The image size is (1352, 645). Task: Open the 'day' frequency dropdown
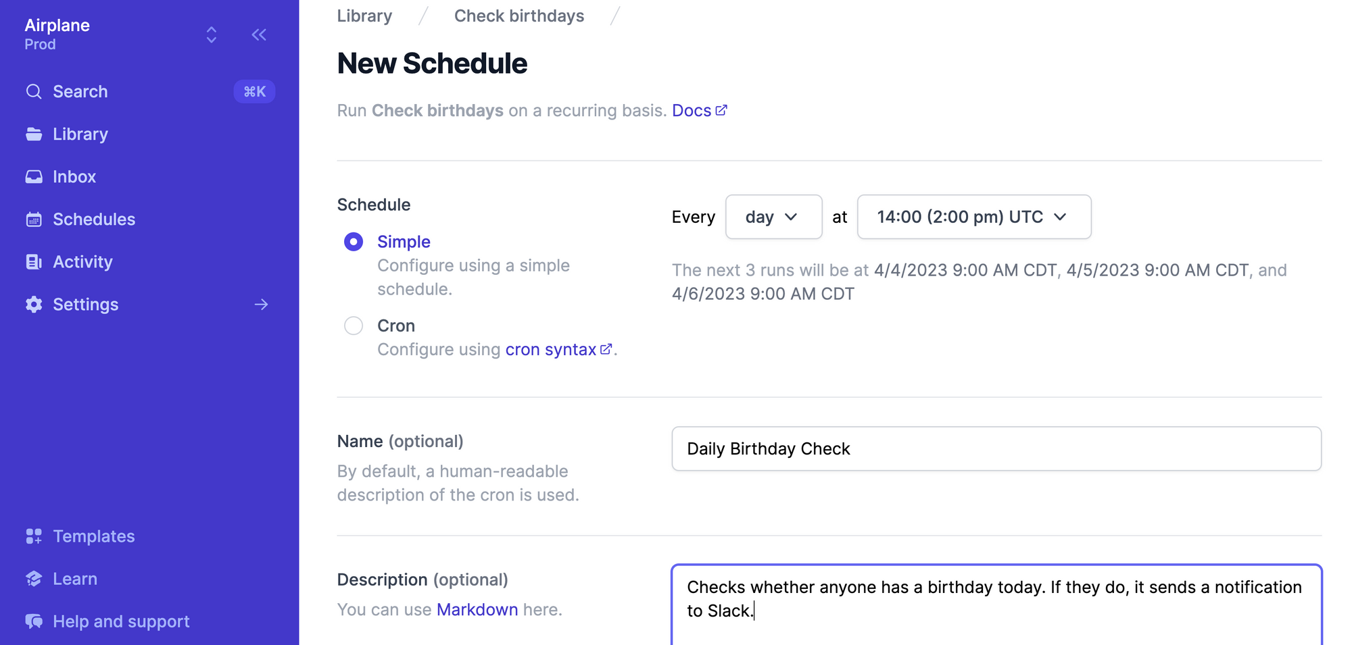774,217
